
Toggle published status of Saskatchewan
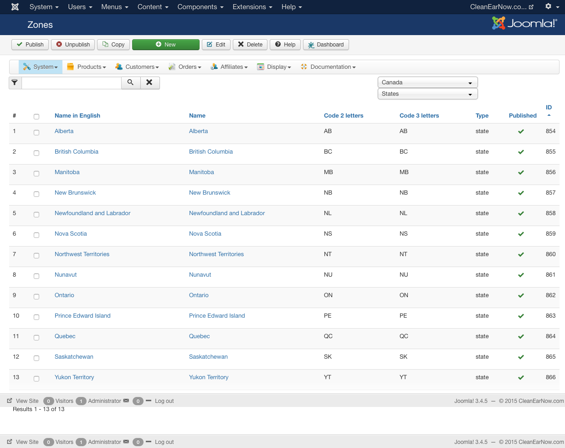click(521, 357)
